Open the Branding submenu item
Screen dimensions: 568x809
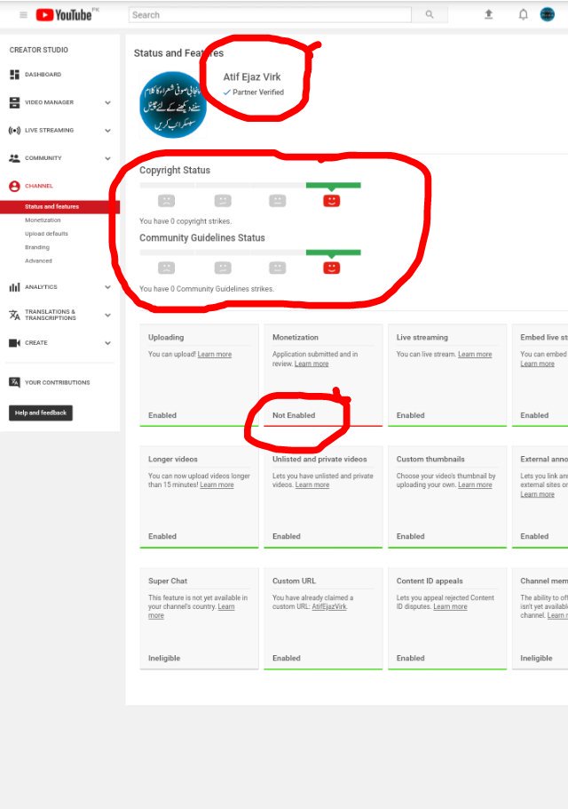point(37,247)
